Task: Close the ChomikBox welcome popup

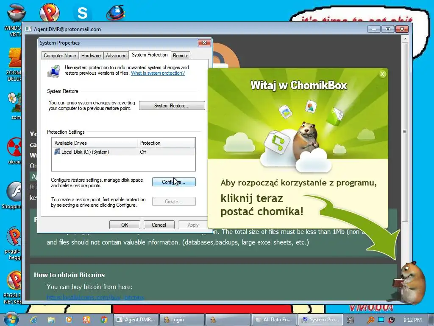Action: click(382, 74)
